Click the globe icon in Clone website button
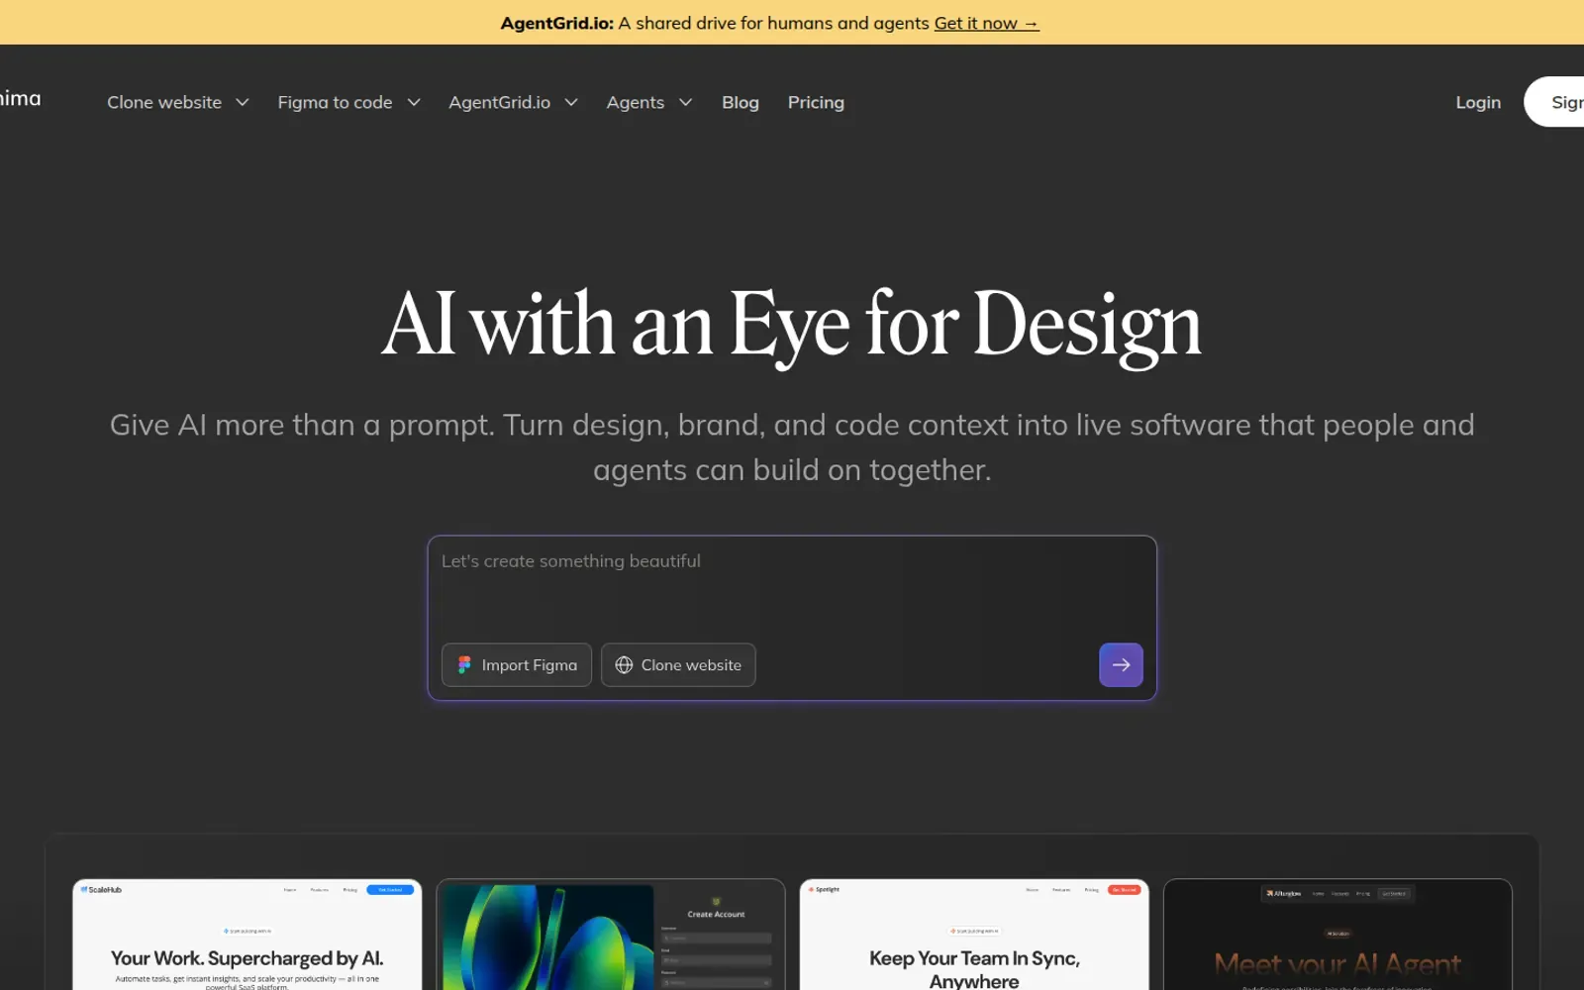This screenshot has height=990, width=1584. [624, 665]
